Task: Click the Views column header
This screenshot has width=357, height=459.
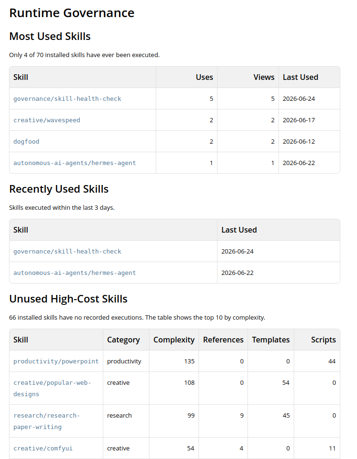Action: pyautogui.click(x=264, y=77)
